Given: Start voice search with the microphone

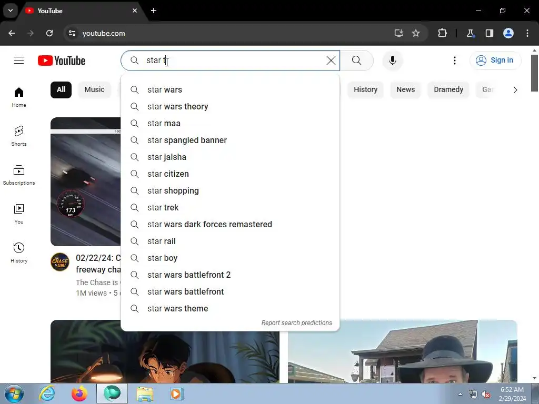Looking at the screenshot, I should pos(392,60).
